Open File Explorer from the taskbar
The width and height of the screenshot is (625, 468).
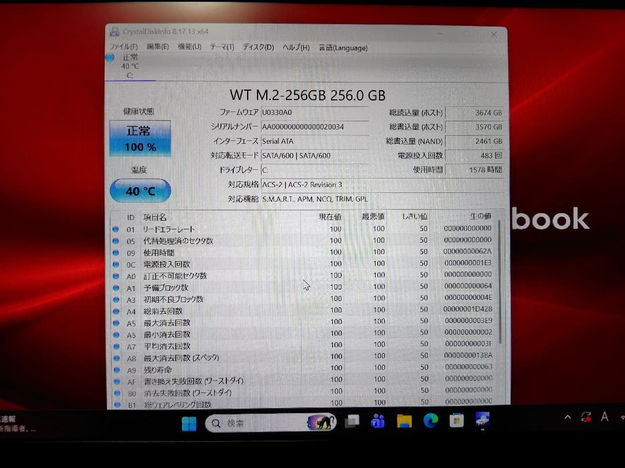click(x=404, y=421)
